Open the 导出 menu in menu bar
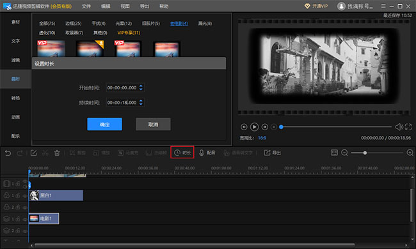 [x=145, y=6]
